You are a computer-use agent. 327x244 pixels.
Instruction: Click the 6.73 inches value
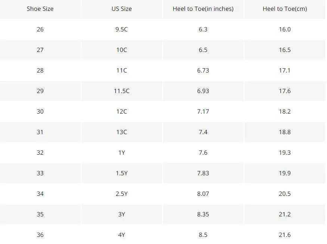(x=203, y=70)
